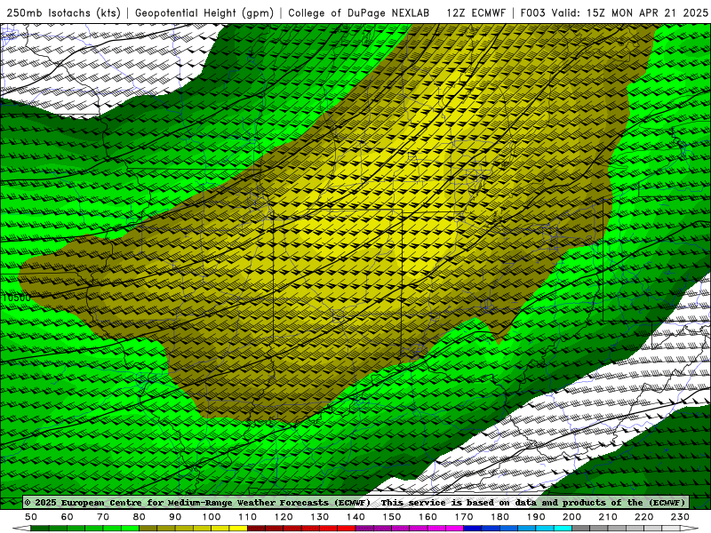The image size is (711, 533).
Task: Click the 160 legend number
Action: (x=427, y=517)
